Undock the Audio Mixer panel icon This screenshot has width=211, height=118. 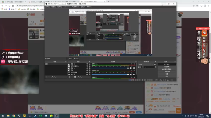[136, 62]
